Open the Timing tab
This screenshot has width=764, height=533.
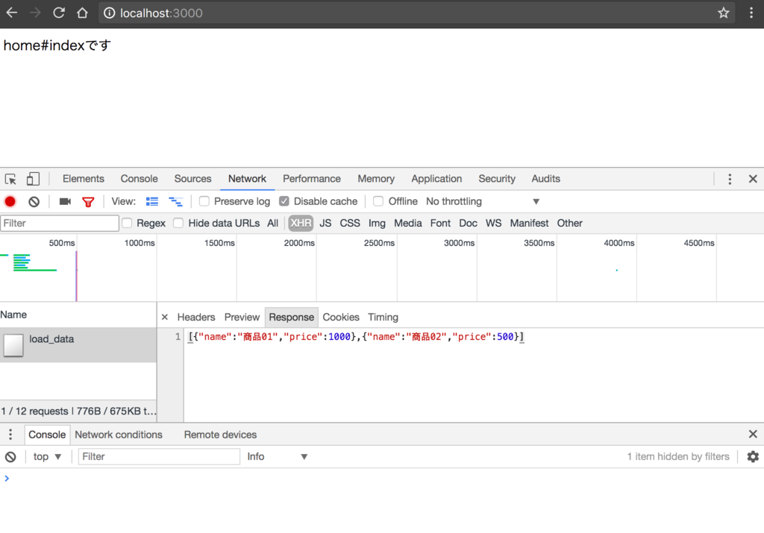pyautogui.click(x=383, y=318)
